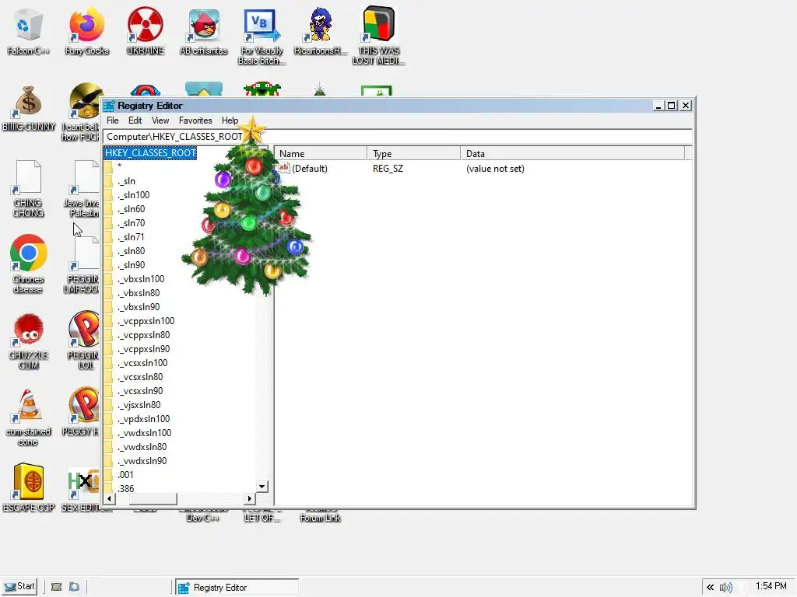Image resolution: width=797 pixels, height=597 pixels.
Task: Select the ._vwdxsln100 registry key
Action: point(144,433)
